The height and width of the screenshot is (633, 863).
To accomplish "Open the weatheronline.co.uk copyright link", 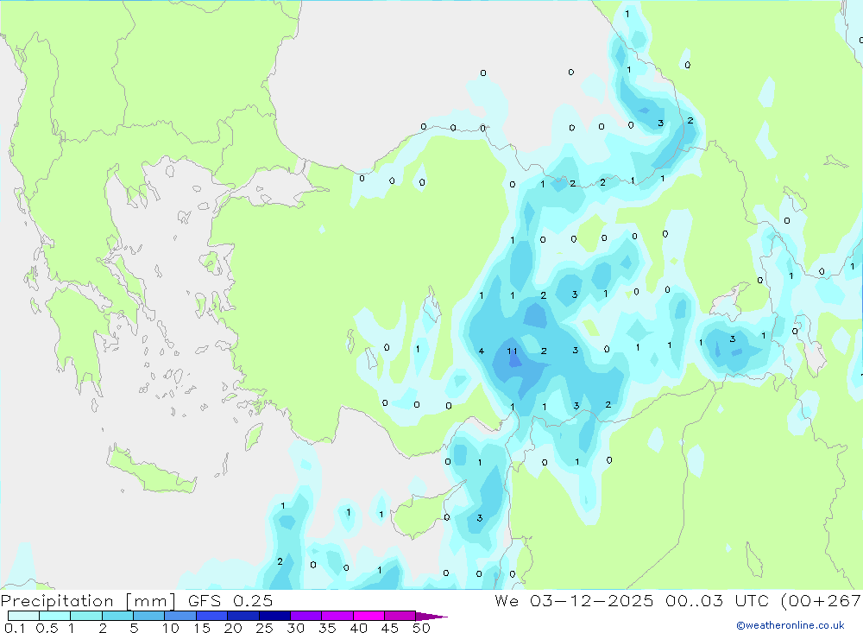I will coord(791,625).
